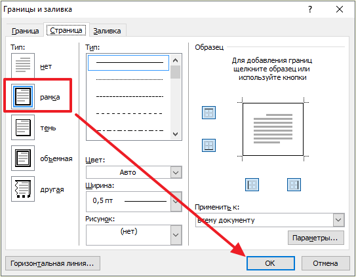The image size is (356, 277).
Task: Select the dotted line style in list
Action: (x=129, y=79)
